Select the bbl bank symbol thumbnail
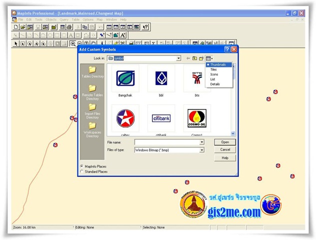This screenshot has height=240, width=316. point(161,78)
